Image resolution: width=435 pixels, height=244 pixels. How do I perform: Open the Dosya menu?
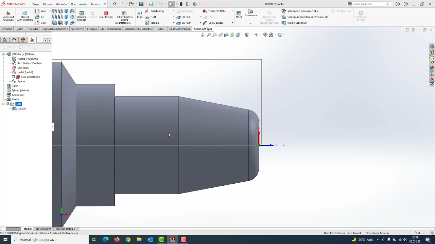(36, 4)
